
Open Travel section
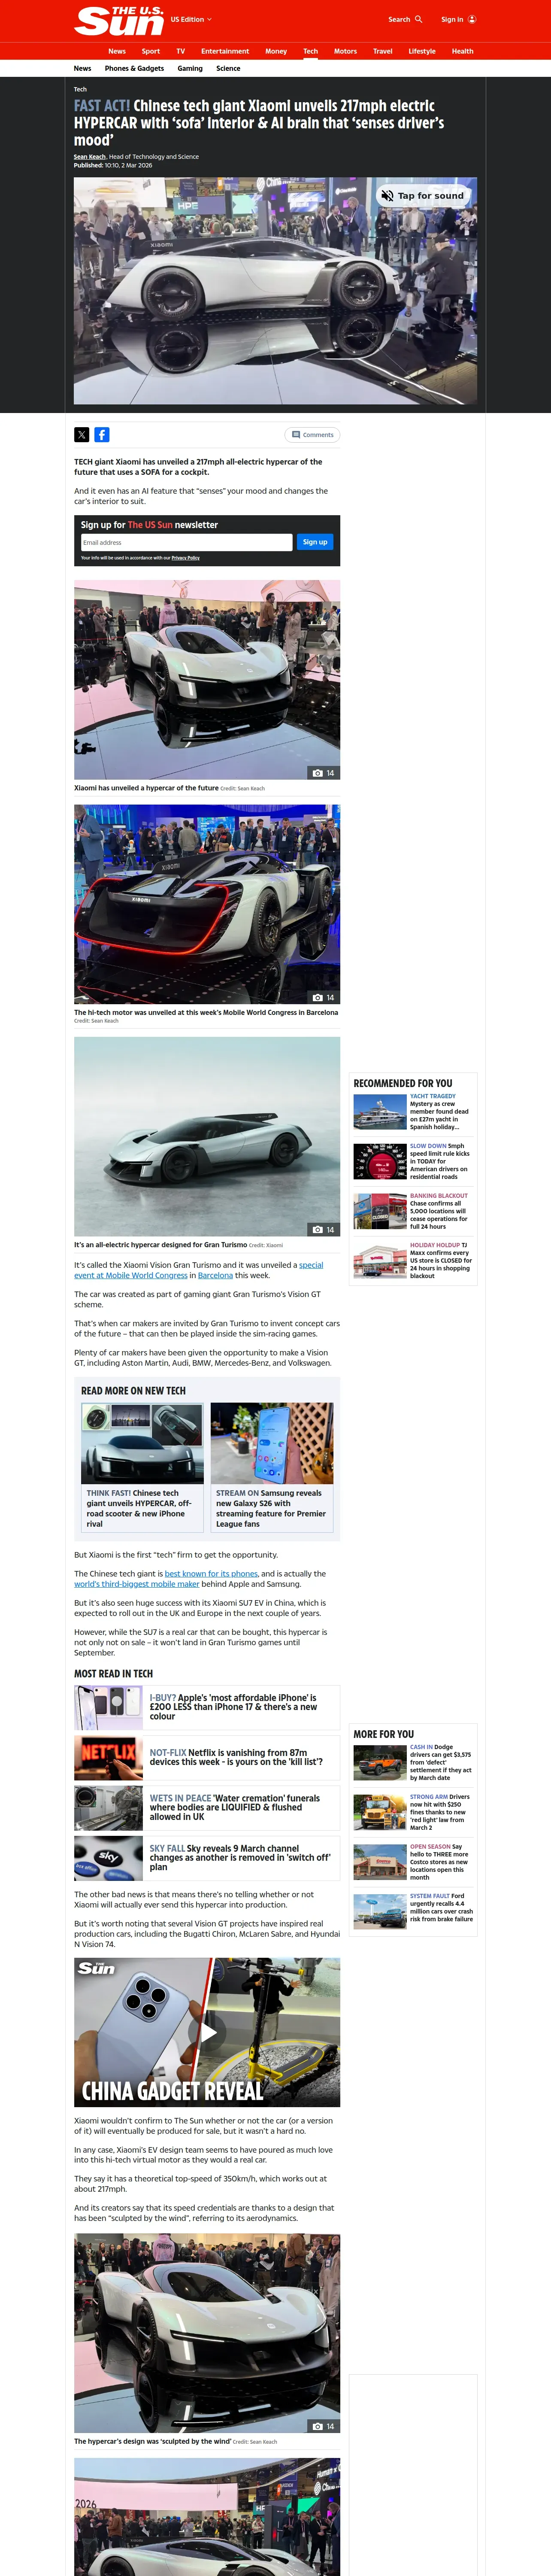tap(383, 51)
